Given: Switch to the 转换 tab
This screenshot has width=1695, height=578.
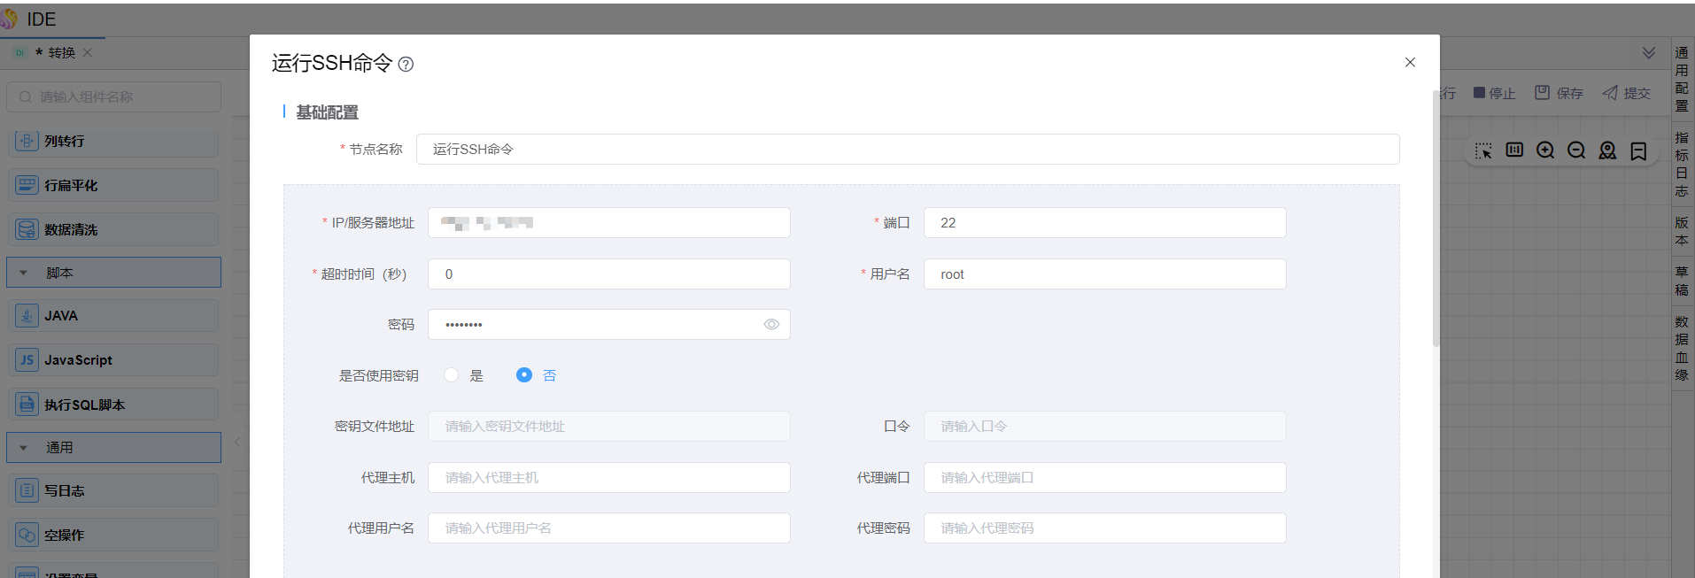Looking at the screenshot, I should 61,53.
